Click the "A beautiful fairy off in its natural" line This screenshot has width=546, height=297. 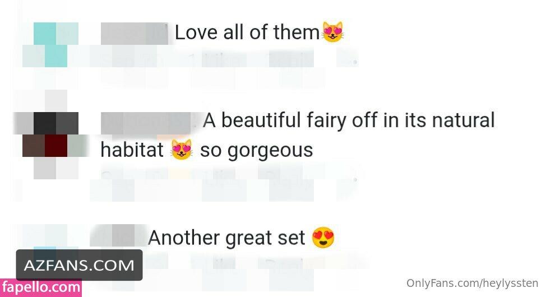[349, 120]
